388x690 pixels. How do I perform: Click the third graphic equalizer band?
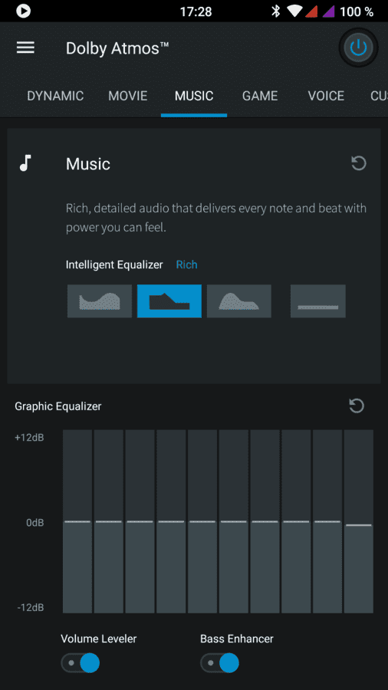[x=140, y=521]
